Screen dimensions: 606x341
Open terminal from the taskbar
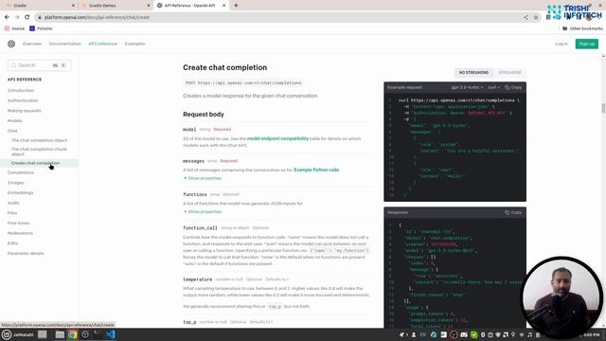click(x=98, y=334)
